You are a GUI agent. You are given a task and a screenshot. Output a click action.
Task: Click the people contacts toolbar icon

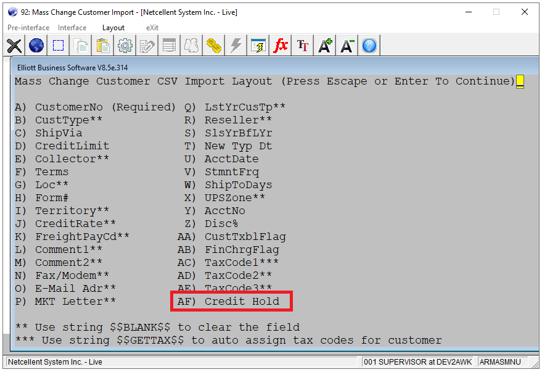point(191,46)
